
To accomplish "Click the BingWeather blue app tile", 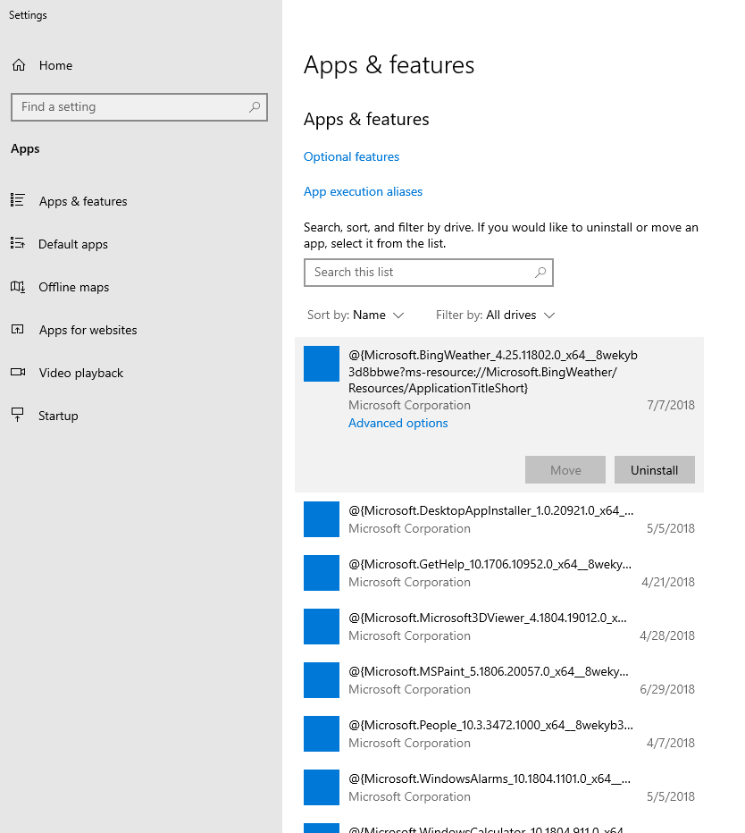I will pos(322,364).
